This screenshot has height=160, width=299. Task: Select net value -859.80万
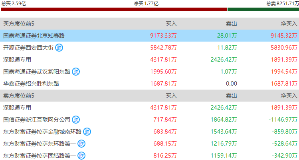pyautogui.click(x=285, y=132)
